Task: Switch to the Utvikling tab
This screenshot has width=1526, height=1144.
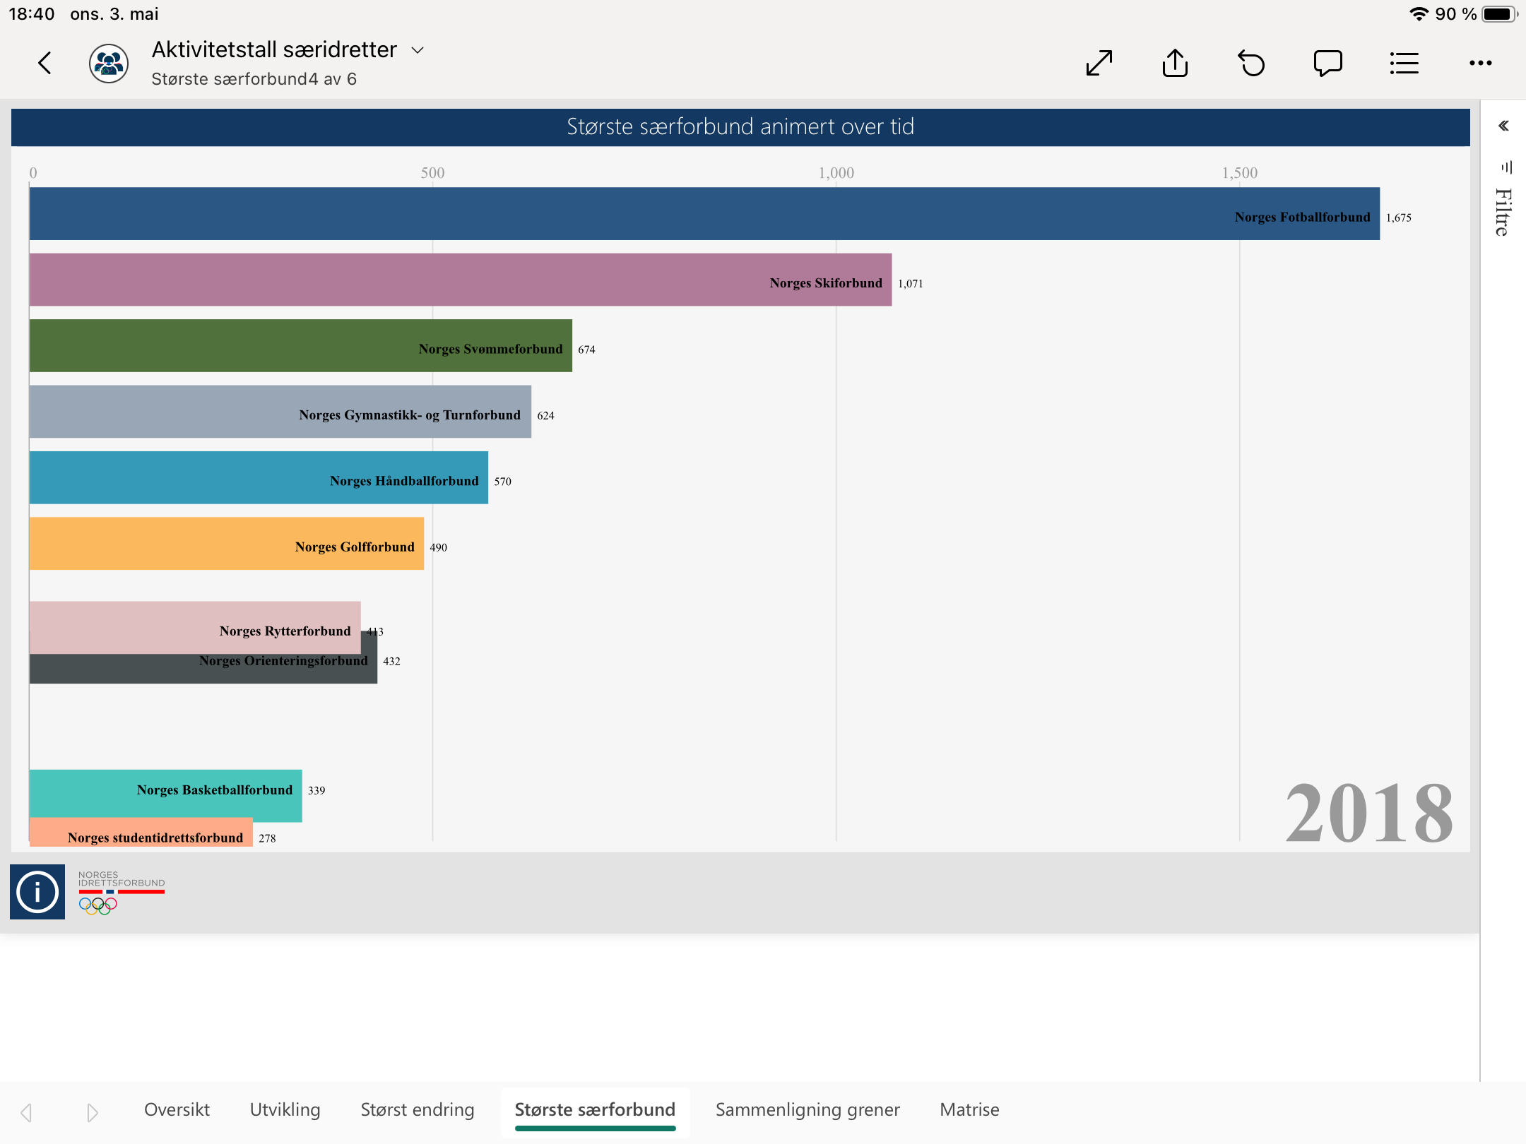Action: (285, 1109)
